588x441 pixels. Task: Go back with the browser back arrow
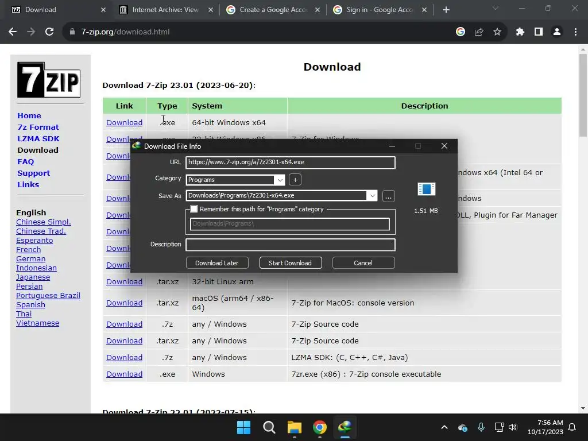pos(13,32)
